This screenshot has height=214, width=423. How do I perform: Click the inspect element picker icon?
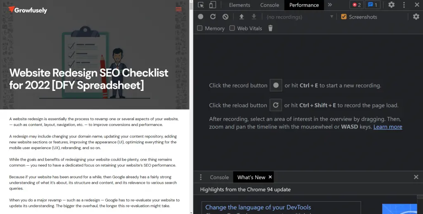(201, 5)
